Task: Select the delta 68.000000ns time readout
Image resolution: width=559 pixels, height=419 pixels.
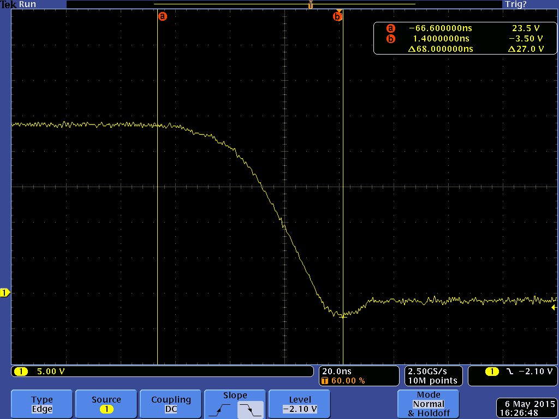Action: pyautogui.click(x=441, y=49)
